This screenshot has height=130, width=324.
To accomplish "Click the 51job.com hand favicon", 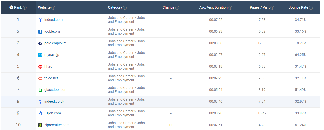I will 40,113.
